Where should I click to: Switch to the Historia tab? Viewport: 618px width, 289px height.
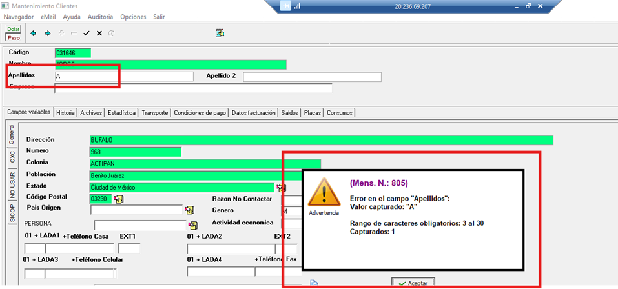pos(65,112)
